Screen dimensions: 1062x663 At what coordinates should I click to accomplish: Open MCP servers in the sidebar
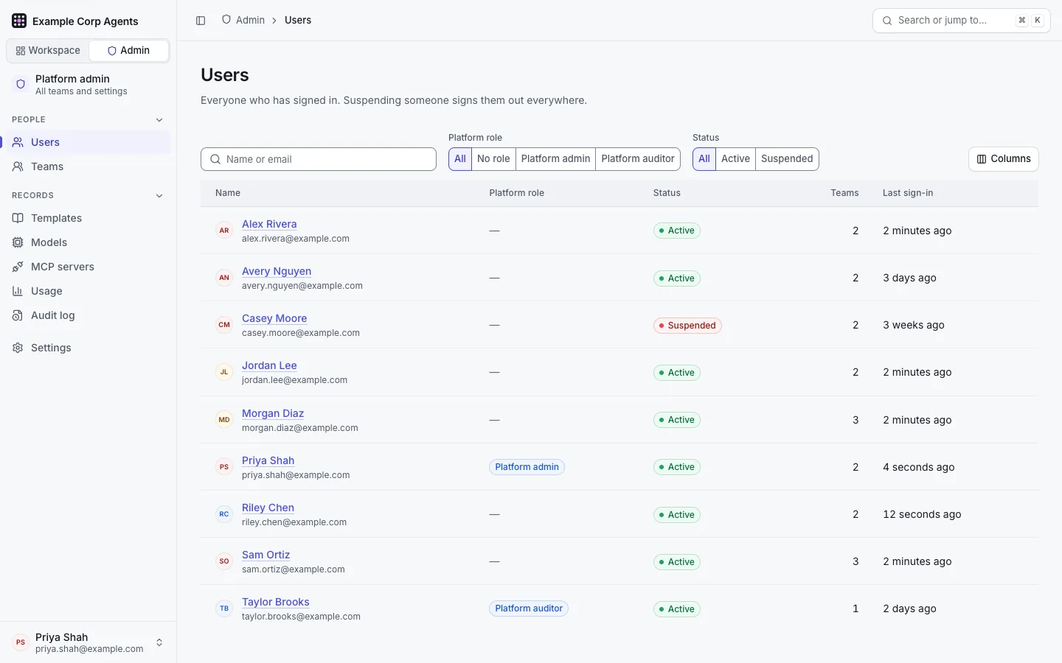(x=88, y=267)
